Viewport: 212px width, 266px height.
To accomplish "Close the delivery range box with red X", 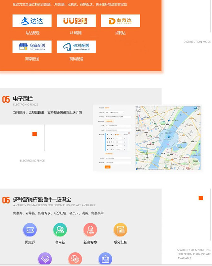I will (129, 133).
